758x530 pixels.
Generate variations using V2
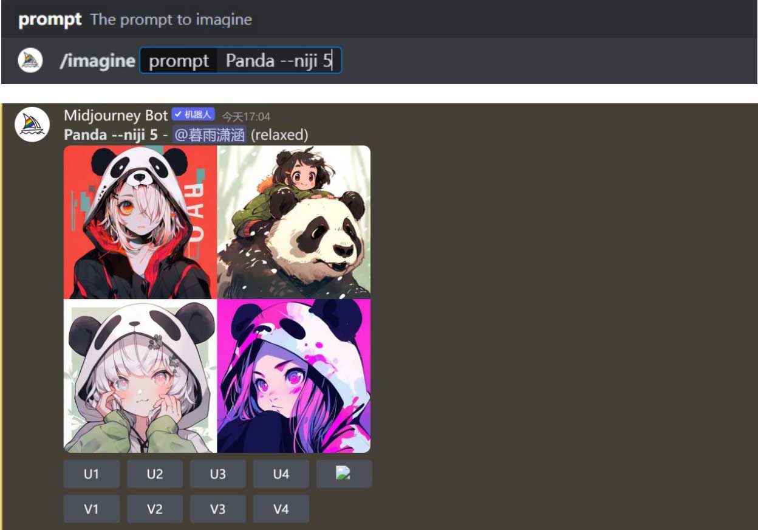pyautogui.click(x=155, y=509)
